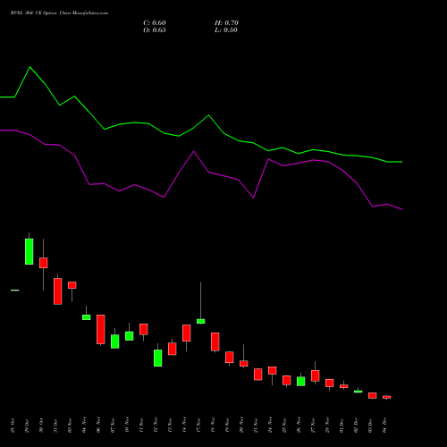Click the '01 Dec' date axis label

tap(342, 426)
